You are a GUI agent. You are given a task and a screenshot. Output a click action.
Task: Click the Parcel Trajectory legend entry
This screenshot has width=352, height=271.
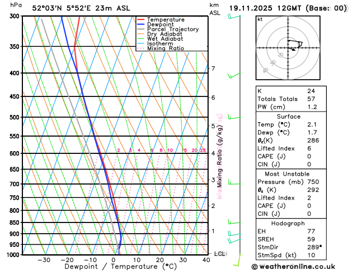pos(168,30)
